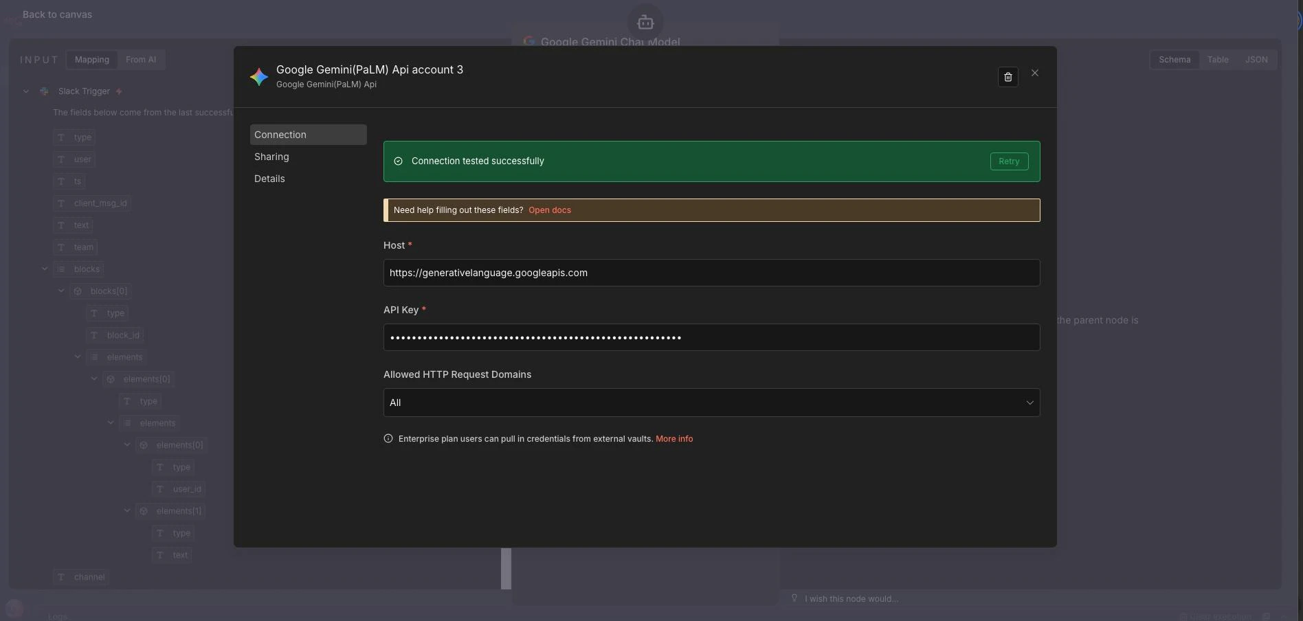Viewport: 1303px width, 621px height.
Task: Click the 'INPUT' panel heading
Action: (39, 60)
